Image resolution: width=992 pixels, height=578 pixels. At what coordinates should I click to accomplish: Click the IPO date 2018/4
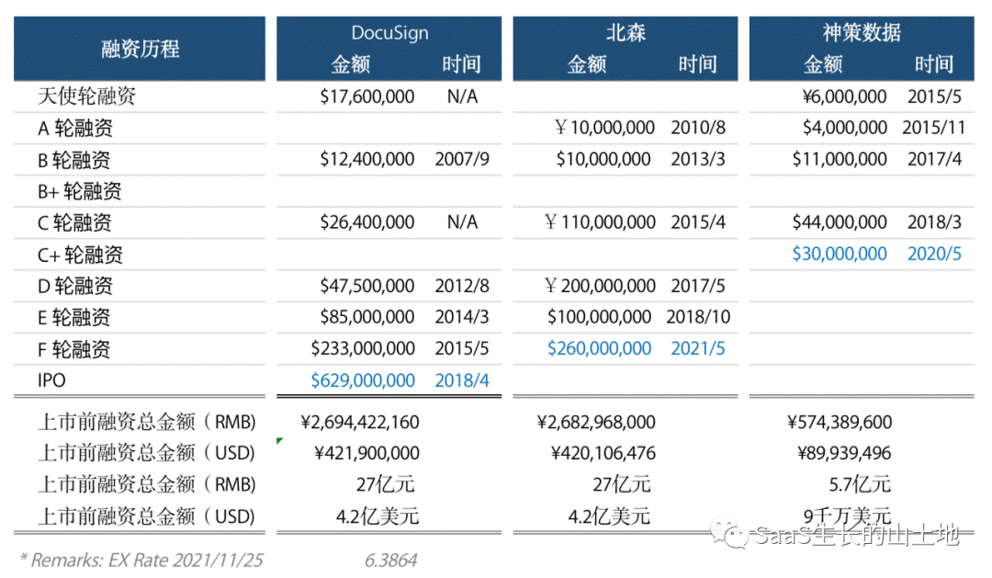tap(462, 380)
